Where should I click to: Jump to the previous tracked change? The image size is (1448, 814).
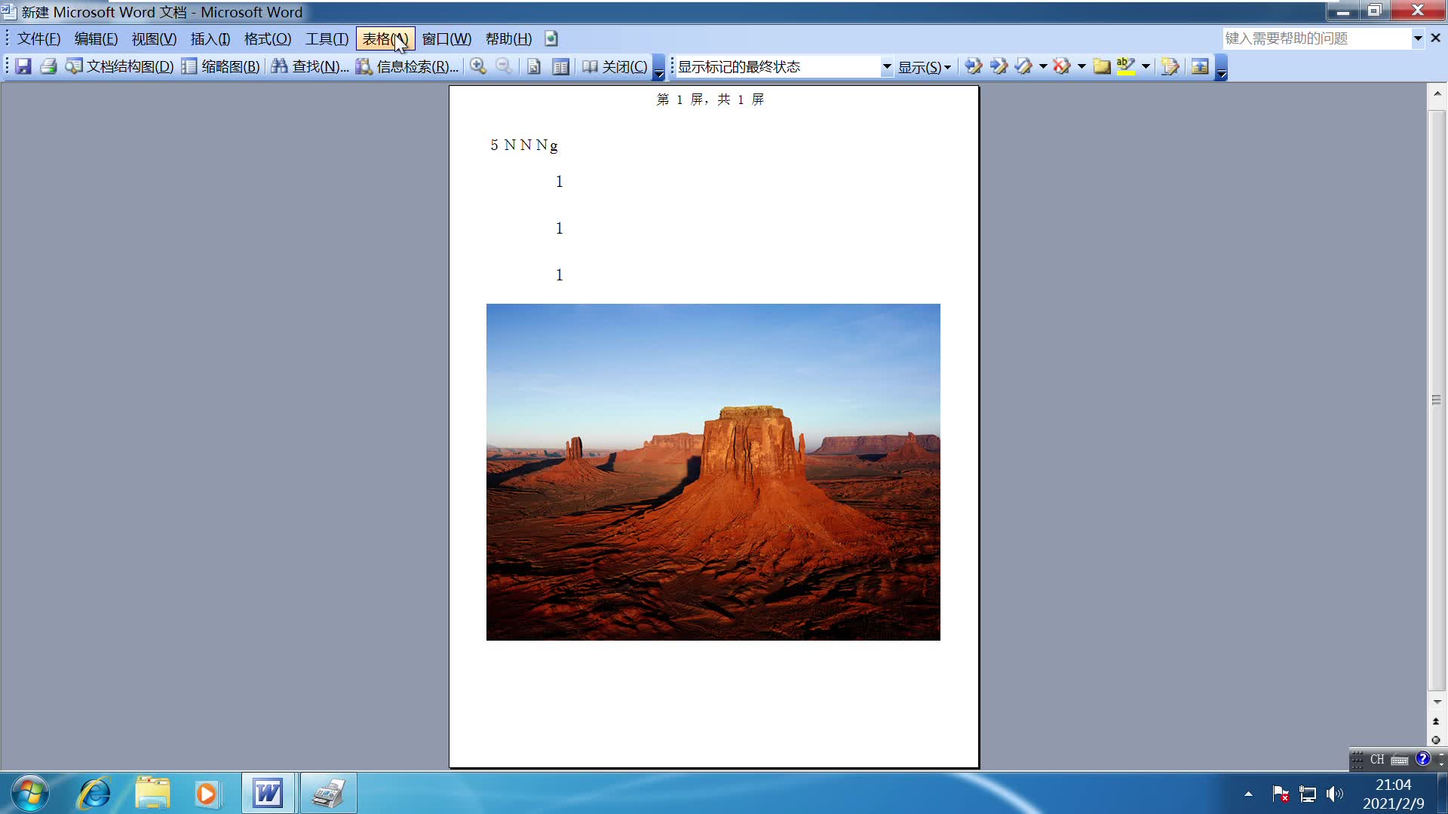click(x=973, y=66)
